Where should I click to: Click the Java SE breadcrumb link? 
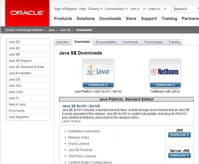65,30
